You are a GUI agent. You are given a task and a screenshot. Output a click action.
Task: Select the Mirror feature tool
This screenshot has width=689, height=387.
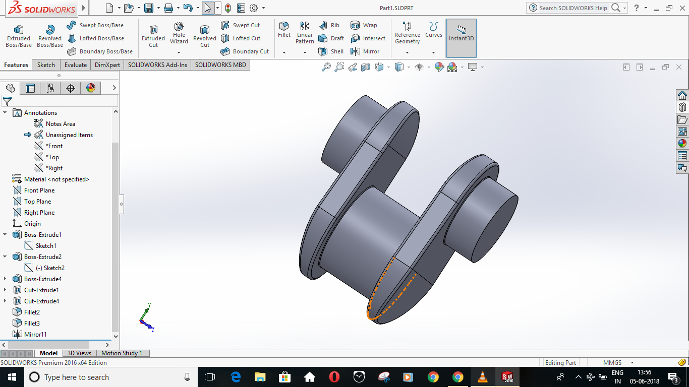point(368,51)
